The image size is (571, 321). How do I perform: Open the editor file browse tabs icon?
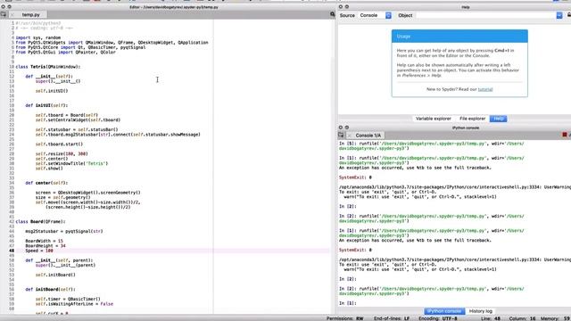pyautogui.click(x=4, y=14)
